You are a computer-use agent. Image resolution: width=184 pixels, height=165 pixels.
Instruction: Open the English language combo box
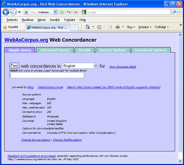tap(80, 66)
